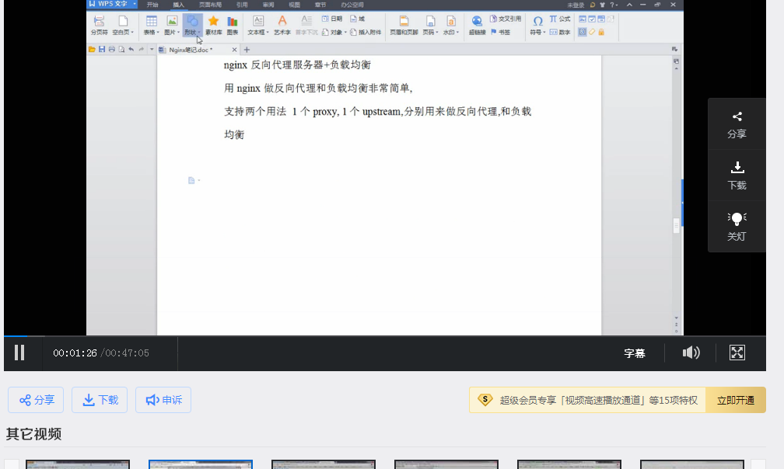The width and height of the screenshot is (784, 469).
Task: Enter fullscreen video mode
Action: pos(737,353)
